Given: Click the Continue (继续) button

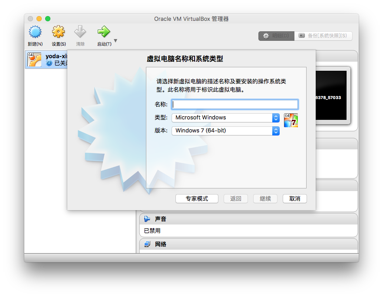Looking at the screenshot, I should click(265, 199).
